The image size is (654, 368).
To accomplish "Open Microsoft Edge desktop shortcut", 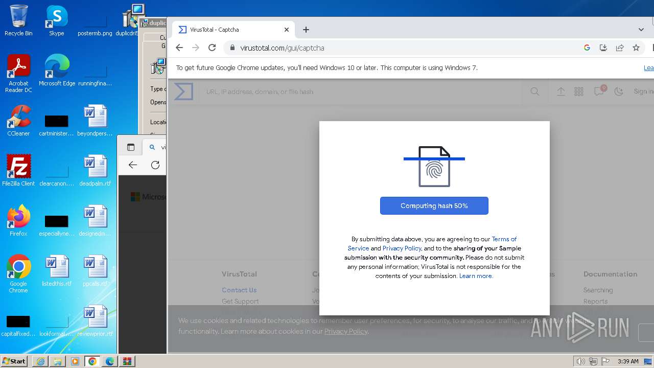I will pyautogui.click(x=57, y=71).
